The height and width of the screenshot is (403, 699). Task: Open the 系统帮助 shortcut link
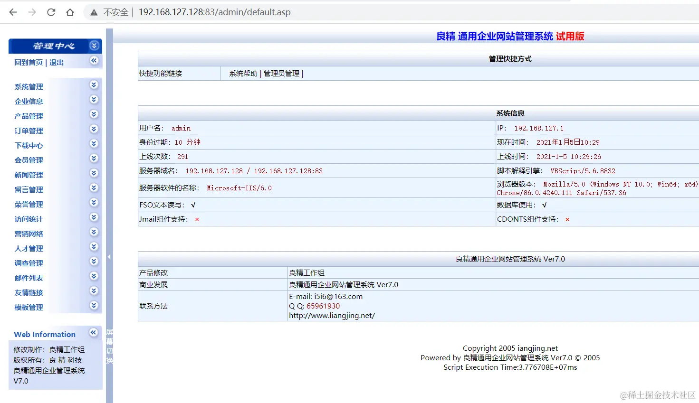click(243, 74)
